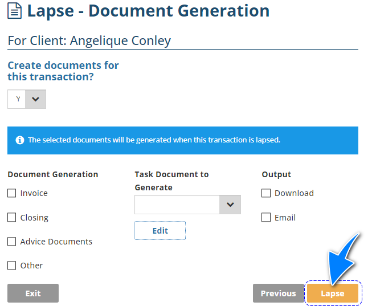
Task: Click the Create documents for this transaction label
Action: pos(63,71)
